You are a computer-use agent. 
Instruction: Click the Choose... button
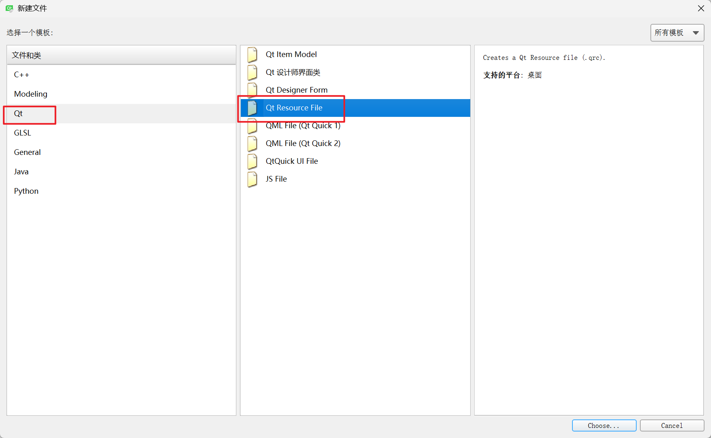(604, 425)
